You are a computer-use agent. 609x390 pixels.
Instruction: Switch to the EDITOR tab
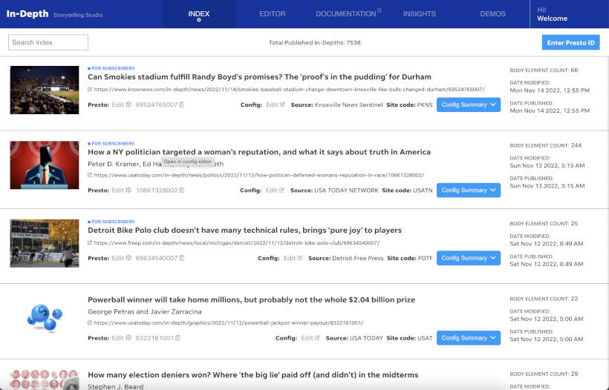[273, 14]
